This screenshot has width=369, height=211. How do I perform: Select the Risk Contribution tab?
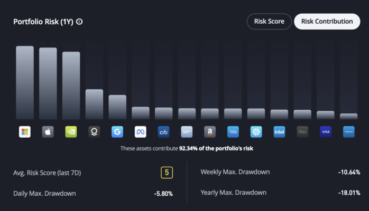click(327, 21)
